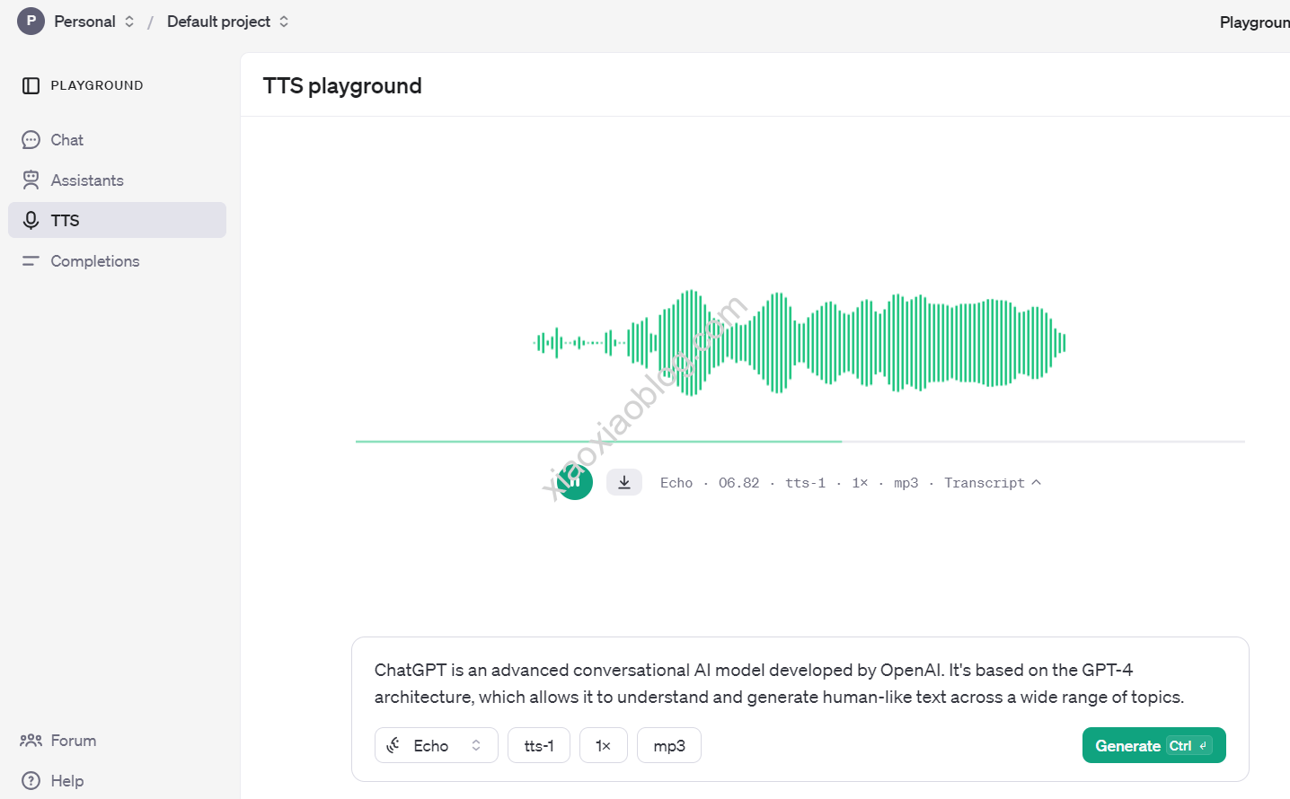Open the Playground top navigation link
The image size is (1290, 799).
pyautogui.click(x=1254, y=22)
